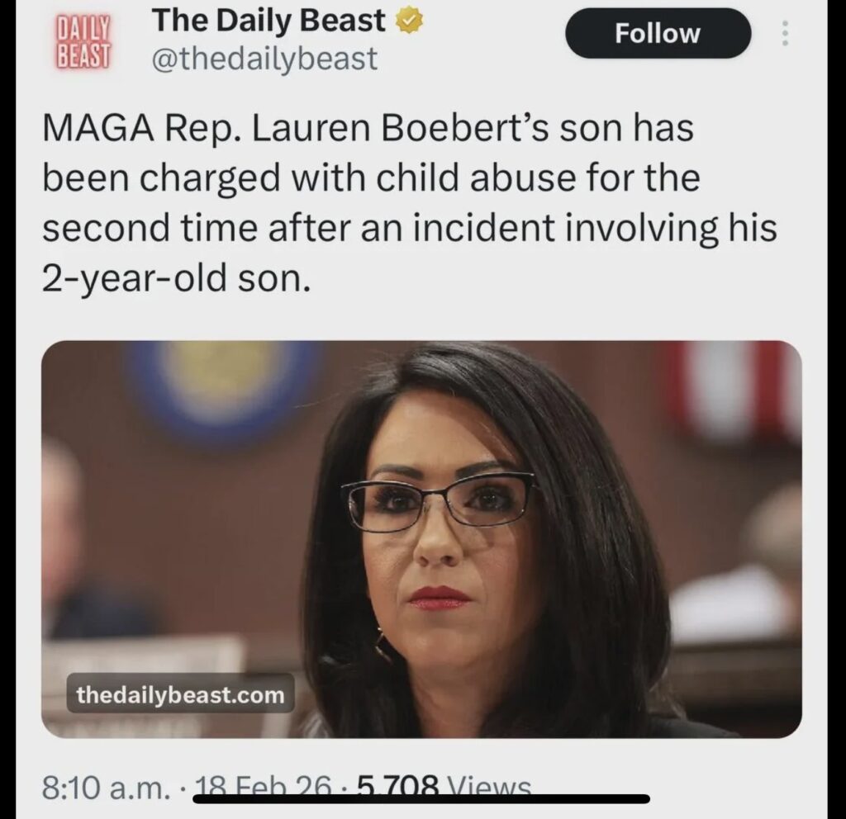
Task: Follow The Daily Beast account
Action: coord(658,34)
